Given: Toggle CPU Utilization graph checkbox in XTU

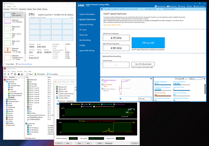Looking at the screenshot, I should point(102,85).
